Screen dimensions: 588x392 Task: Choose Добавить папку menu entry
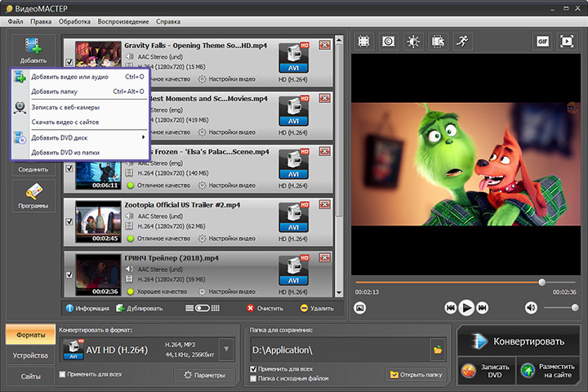pyautogui.click(x=80, y=91)
